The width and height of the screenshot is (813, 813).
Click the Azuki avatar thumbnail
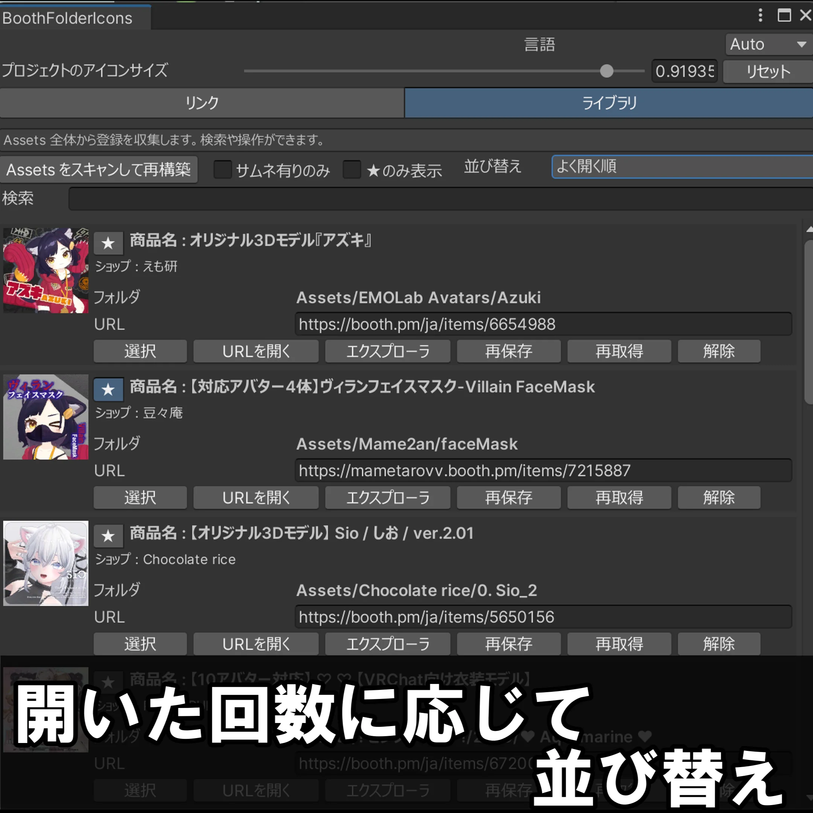[x=46, y=271]
